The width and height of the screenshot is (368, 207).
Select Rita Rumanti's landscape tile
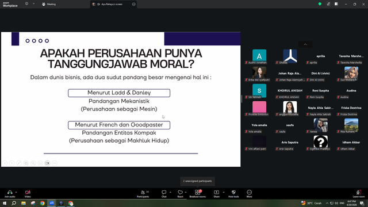(x=351, y=125)
